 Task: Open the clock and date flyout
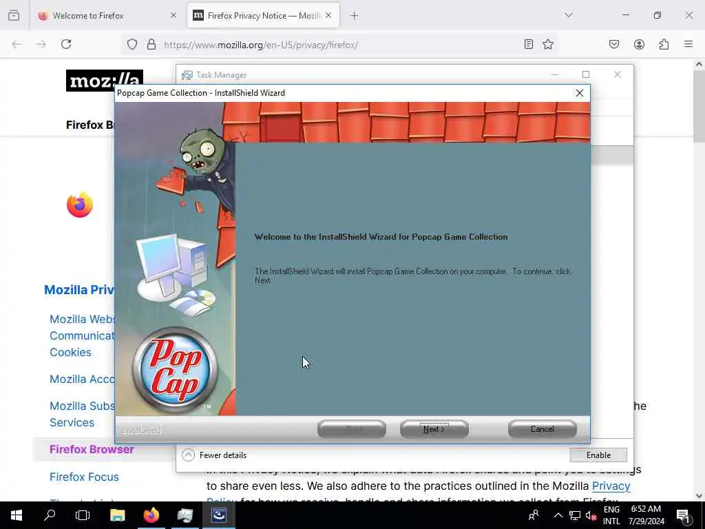646,515
